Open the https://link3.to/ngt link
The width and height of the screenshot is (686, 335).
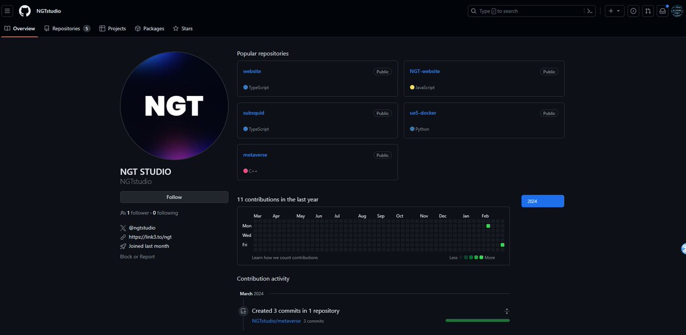(150, 237)
